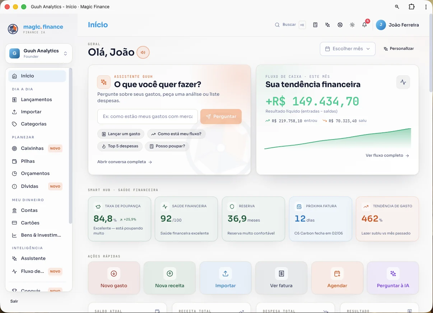Go to Início in sidebar

click(37, 76)
